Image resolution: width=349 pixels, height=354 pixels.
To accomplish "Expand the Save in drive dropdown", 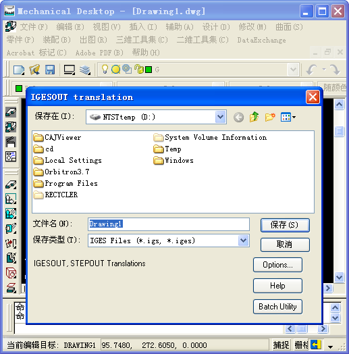I will pos(221,117).
